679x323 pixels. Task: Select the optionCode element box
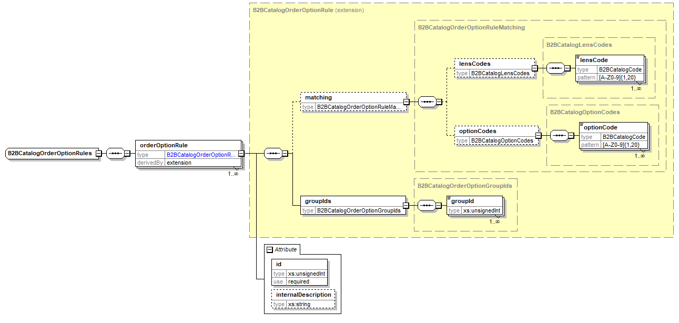coord(613,128)
